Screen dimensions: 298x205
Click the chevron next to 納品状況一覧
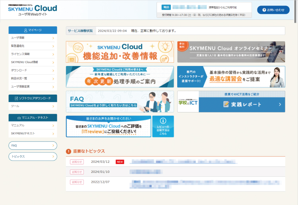pyautogui.click(x=53, y=79)
